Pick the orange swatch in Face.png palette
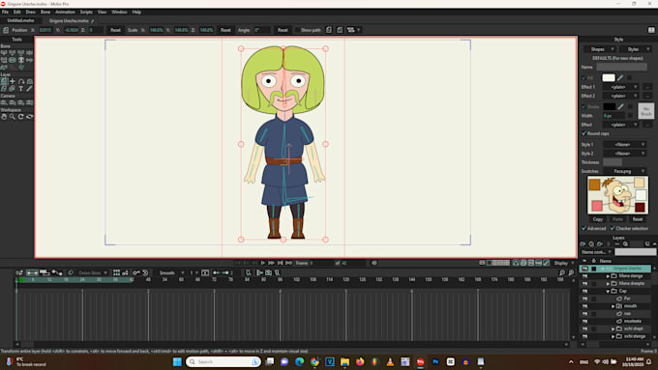The width and height of the screenshot is (658, 370). (x=594, y=185)
